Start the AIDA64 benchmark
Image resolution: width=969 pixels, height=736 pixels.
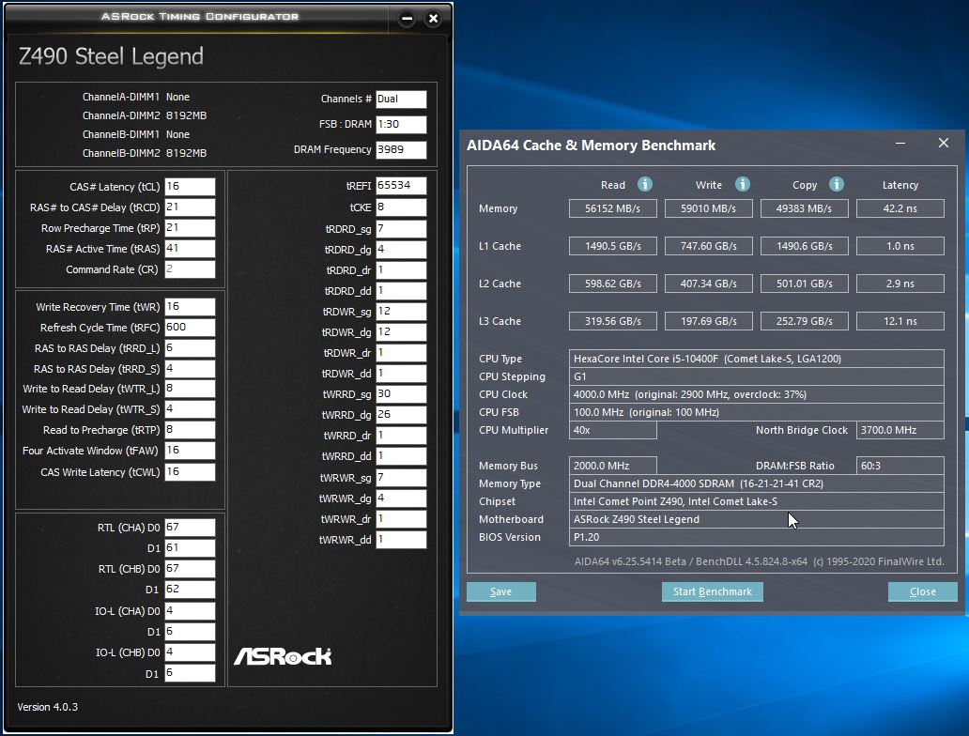pos(713,591)
